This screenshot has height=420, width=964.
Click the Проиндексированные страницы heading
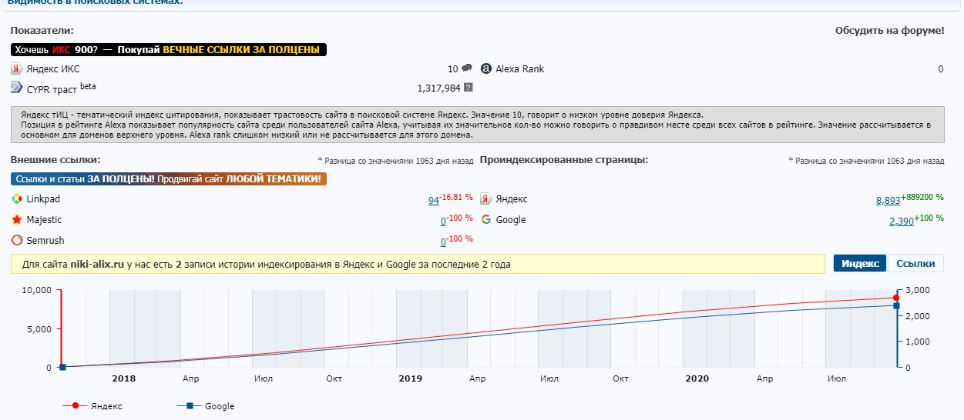pos(564,159)
